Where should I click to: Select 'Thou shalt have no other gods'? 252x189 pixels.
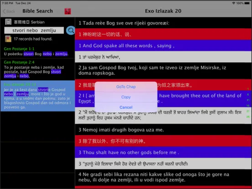pos(163,152)
